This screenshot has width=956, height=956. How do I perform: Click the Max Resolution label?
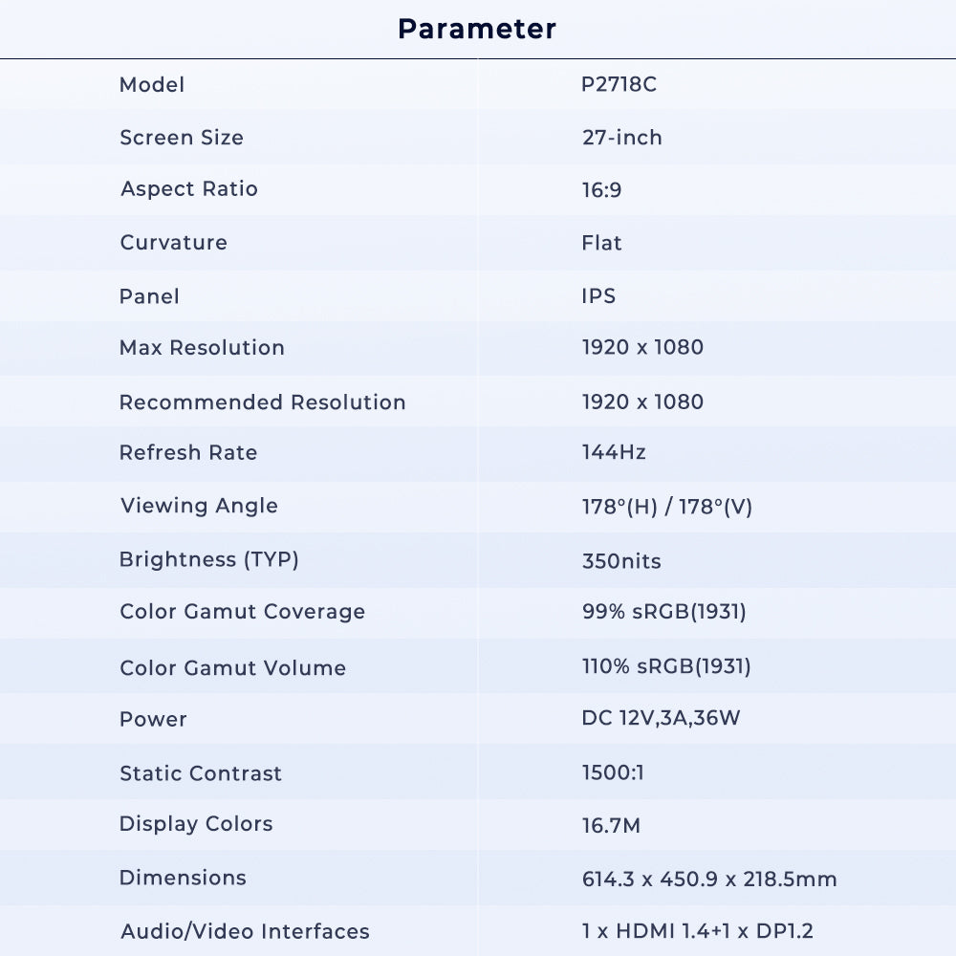[x=202, y=348]
